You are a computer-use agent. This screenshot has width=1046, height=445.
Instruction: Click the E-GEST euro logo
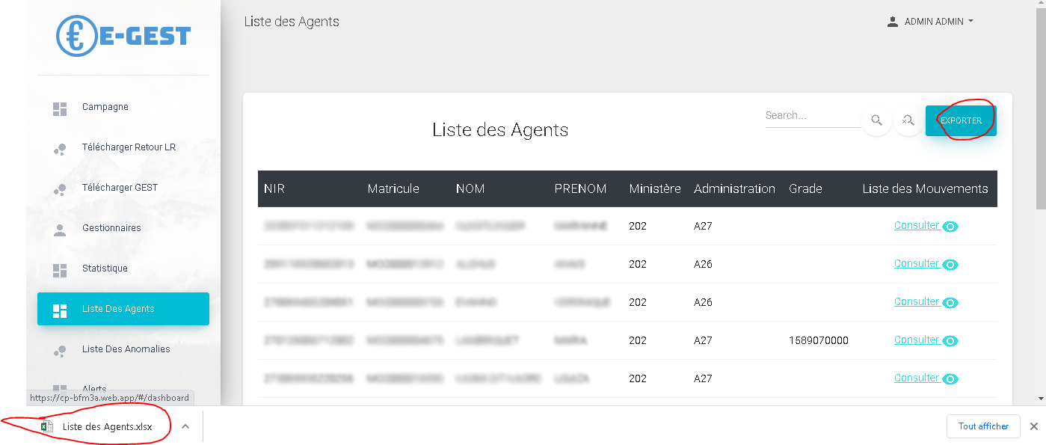click(123, 35)
